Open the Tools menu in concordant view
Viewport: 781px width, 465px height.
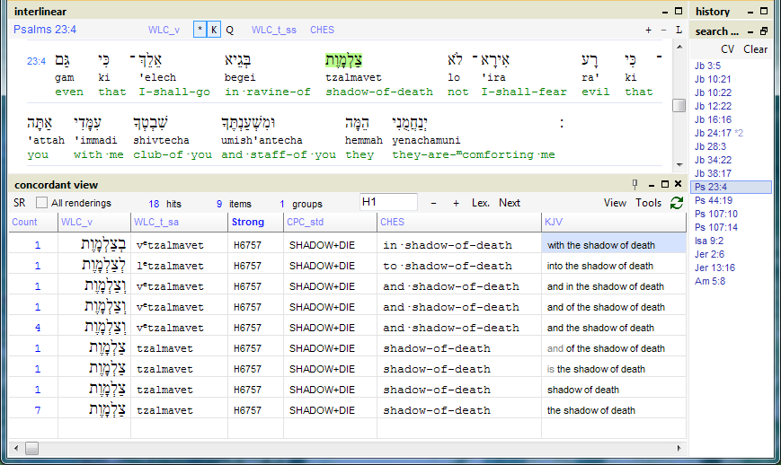(x=648, y=203)
